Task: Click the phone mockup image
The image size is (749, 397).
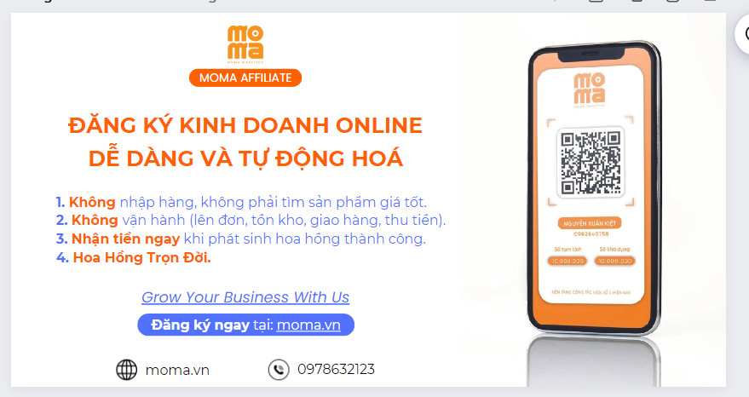Action: click(594, 189)
